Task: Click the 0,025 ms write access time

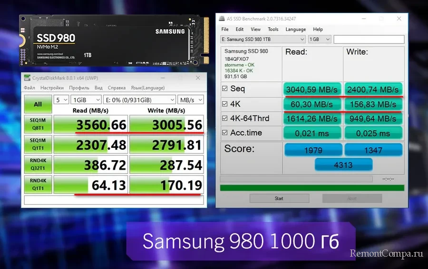Action: [x=373, y=133]
